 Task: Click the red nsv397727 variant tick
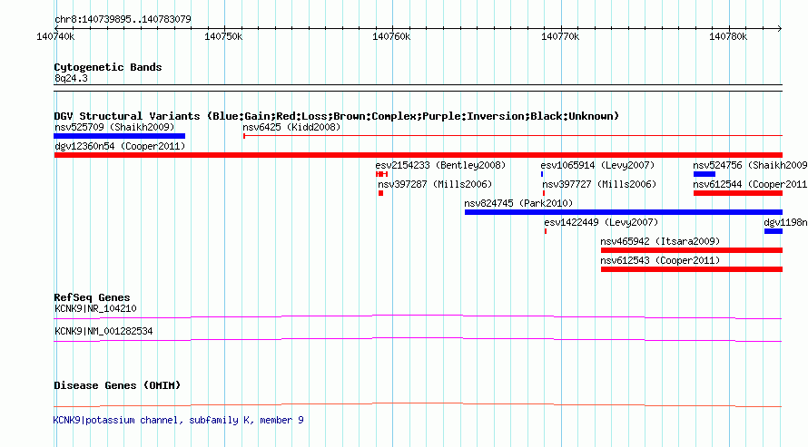(544, 193)
